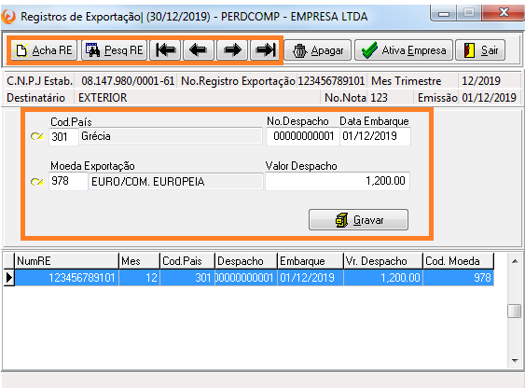Click the Vr. Despacho column header
Screen dimensions: 525x388
tap(383, 261)
